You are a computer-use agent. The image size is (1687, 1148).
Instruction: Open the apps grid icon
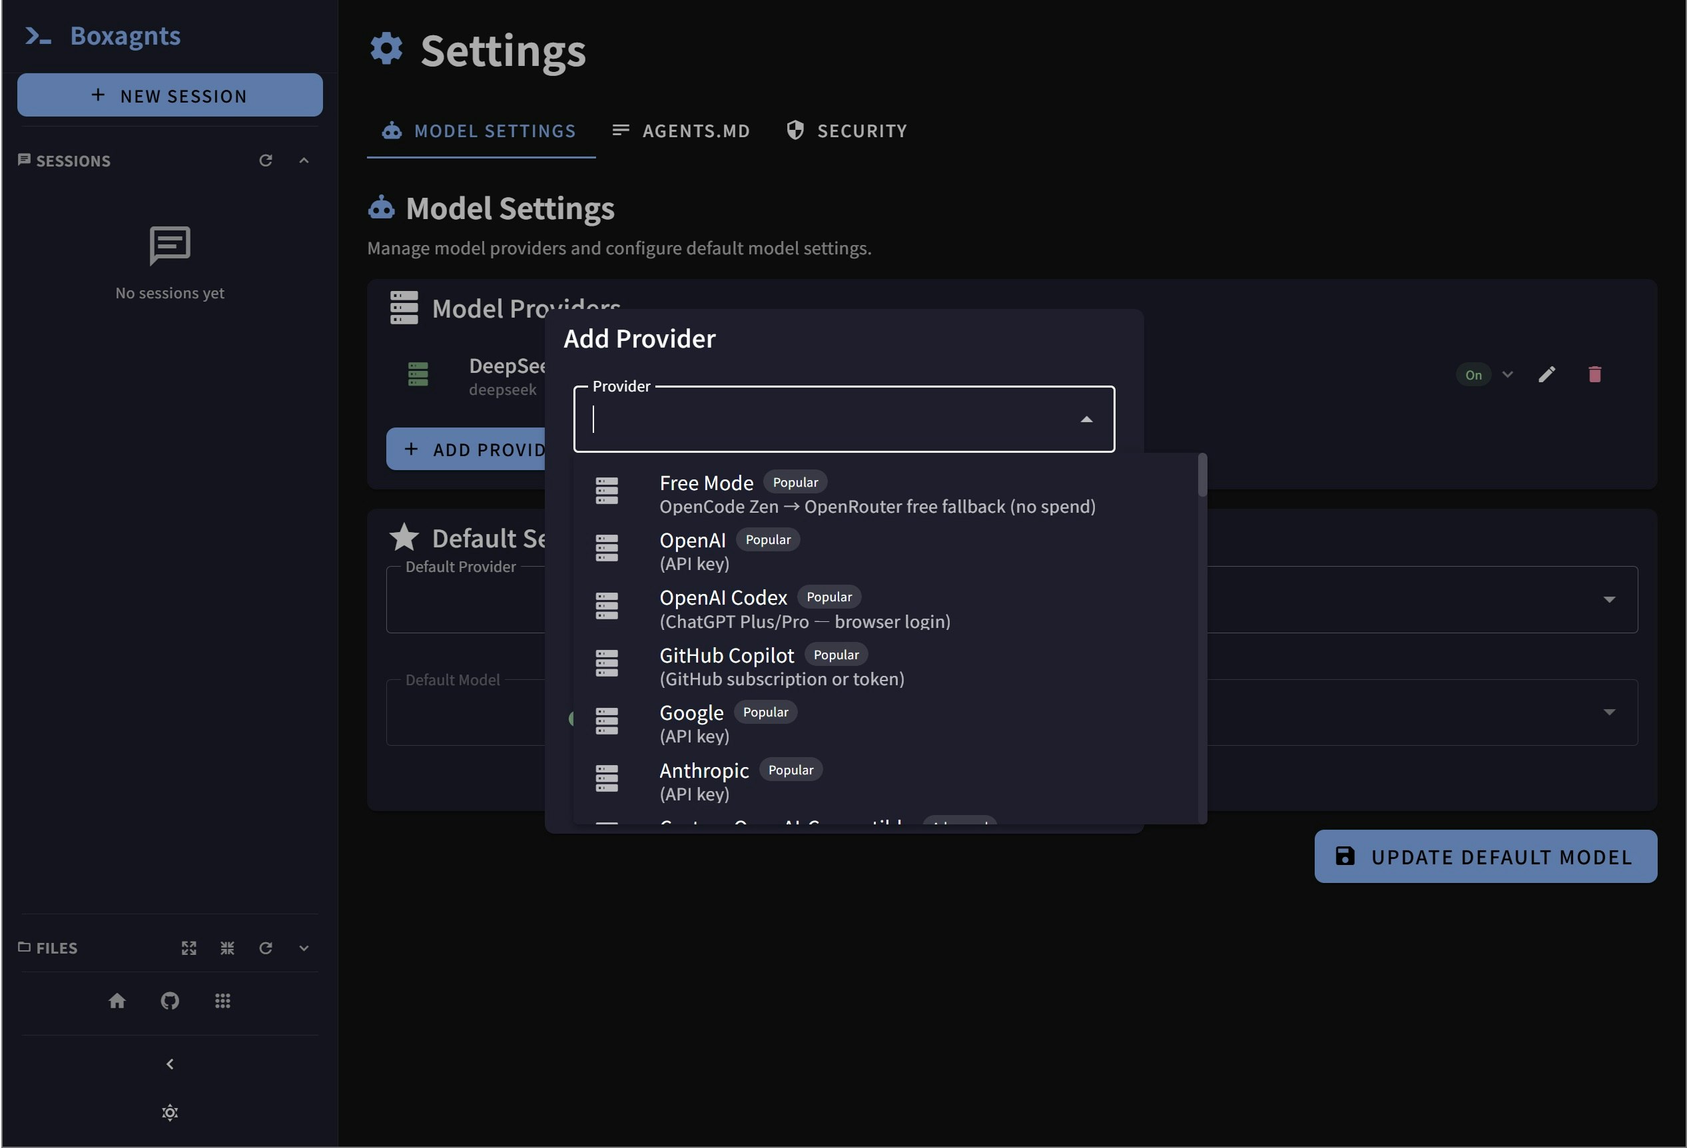[223, 1001]
